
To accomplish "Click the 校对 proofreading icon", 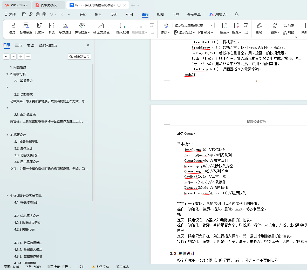I will coord(12,25).
